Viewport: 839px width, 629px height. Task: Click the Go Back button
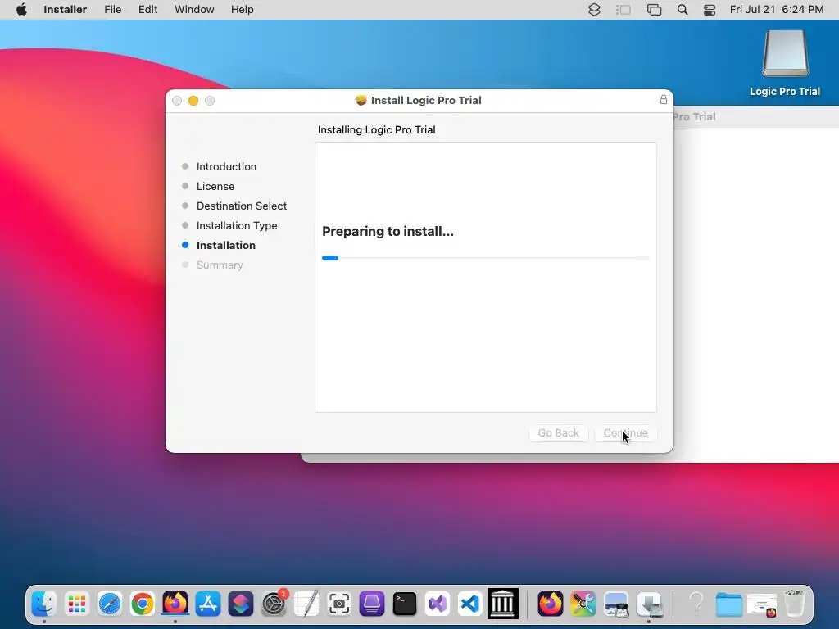559,432
